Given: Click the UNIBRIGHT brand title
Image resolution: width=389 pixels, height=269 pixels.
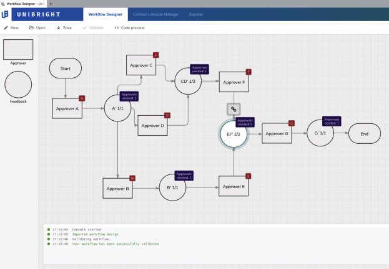Looking at the screenshot, I should click(x=39, y=14).
